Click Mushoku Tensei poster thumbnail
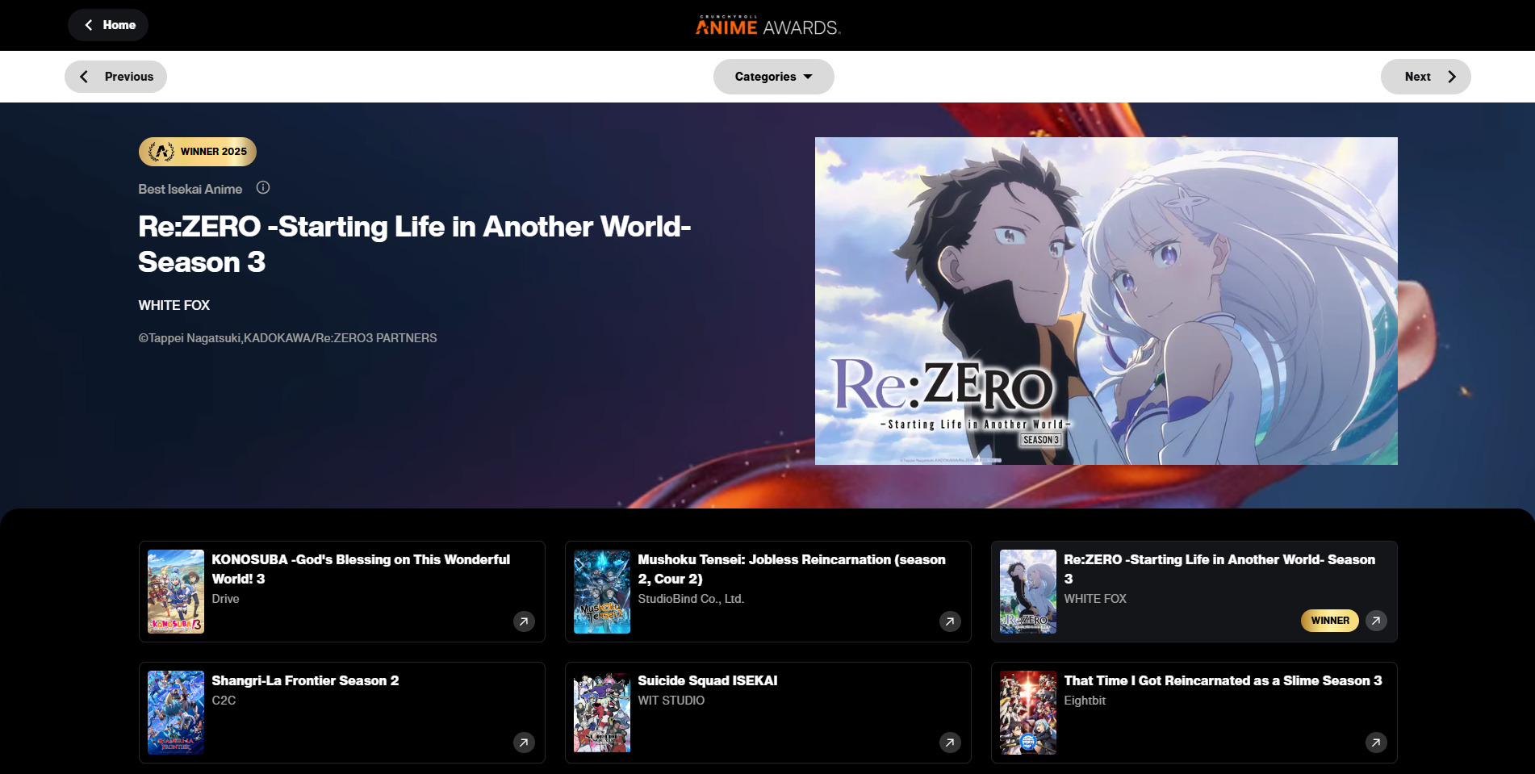Screen dimensions: 1535x774 click(x=602, y=592)
